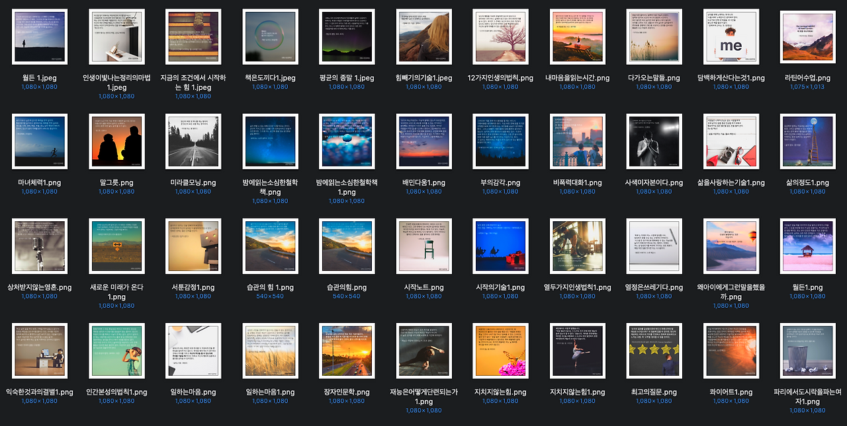The image size is (847, 426).
Task: Select the 다가오는말들.png thumbnail
Action: click(654, 37)
